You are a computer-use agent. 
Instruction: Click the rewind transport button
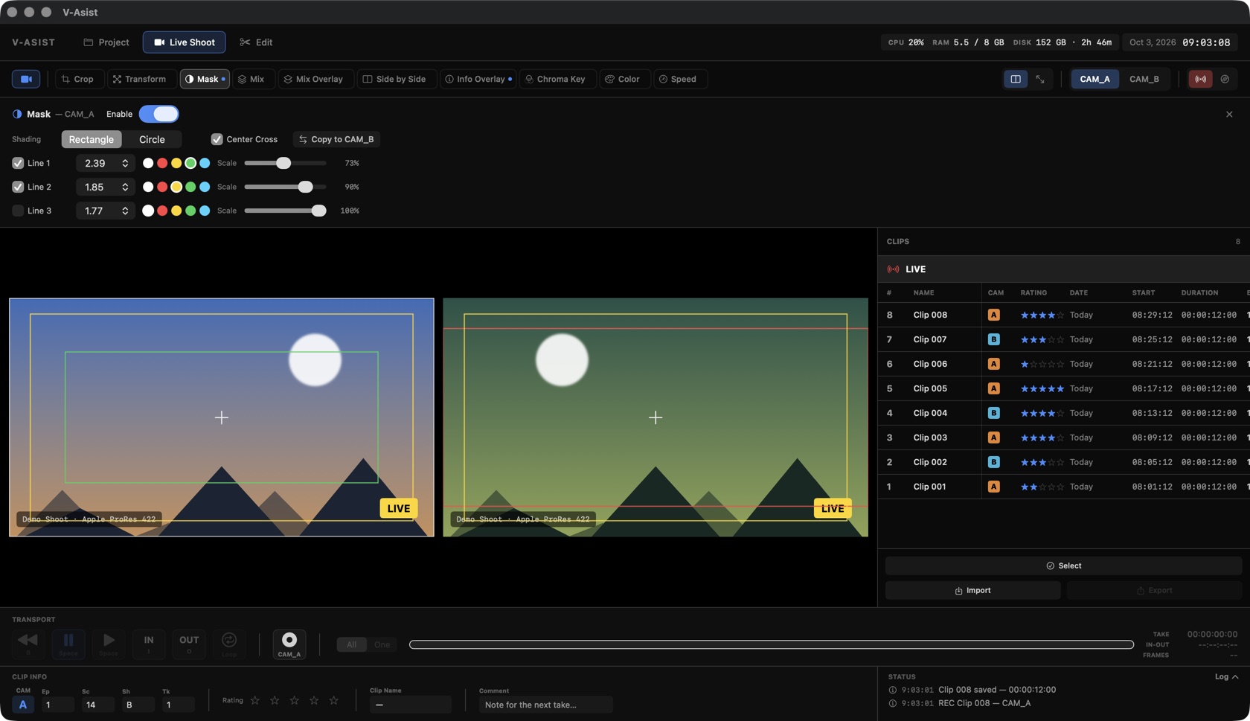click(28, 644)
